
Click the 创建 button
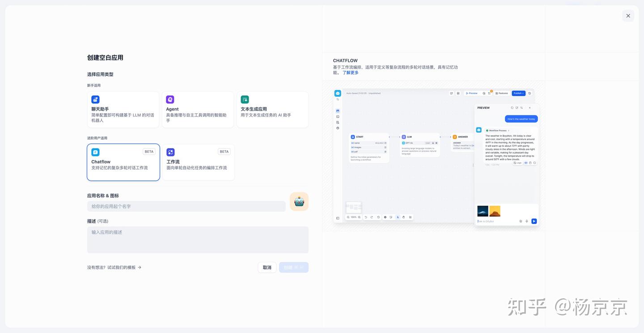click(x=294, y=267)
